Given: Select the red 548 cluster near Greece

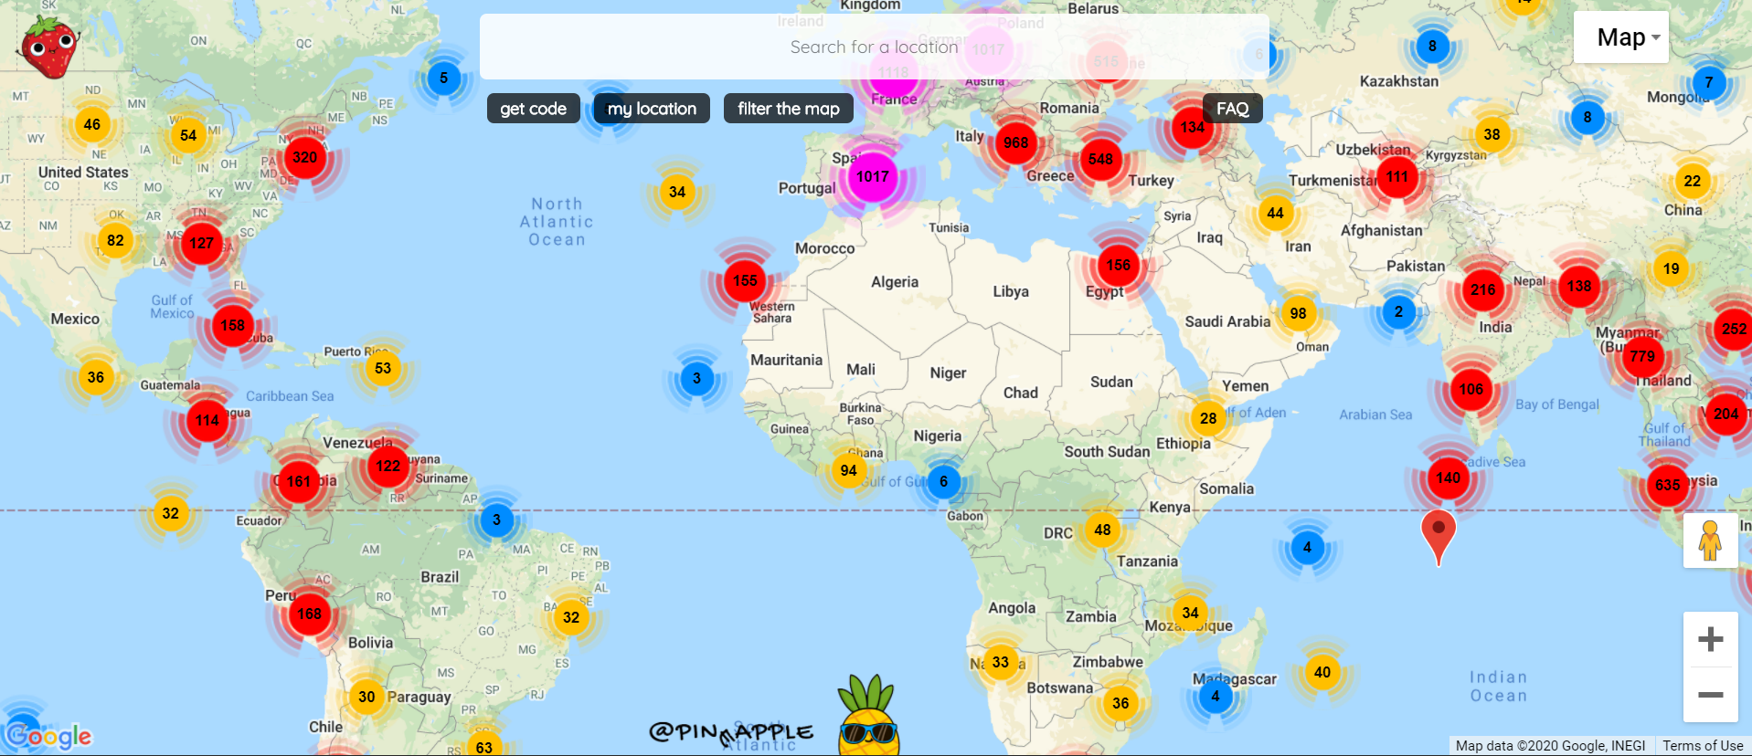Looking at the screenshot, I should (x=1100, y=159).
